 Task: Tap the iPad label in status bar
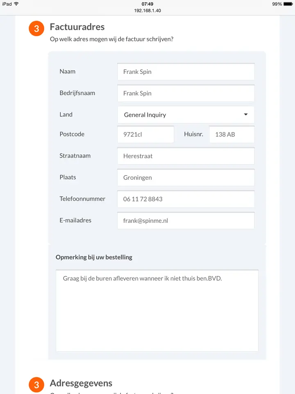point(7,4)
